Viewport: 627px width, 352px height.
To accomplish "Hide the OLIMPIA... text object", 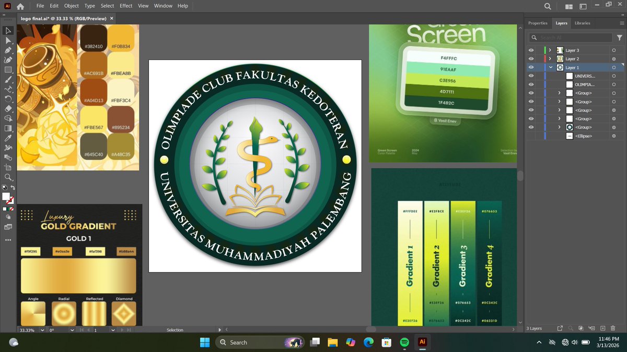I will tap(531, 84).
